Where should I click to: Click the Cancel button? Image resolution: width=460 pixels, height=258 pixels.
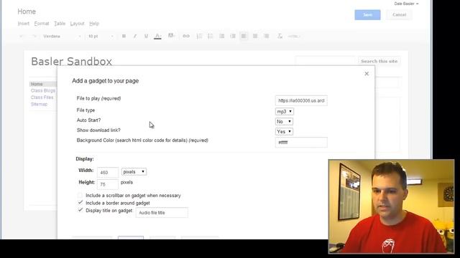(400, 15)
